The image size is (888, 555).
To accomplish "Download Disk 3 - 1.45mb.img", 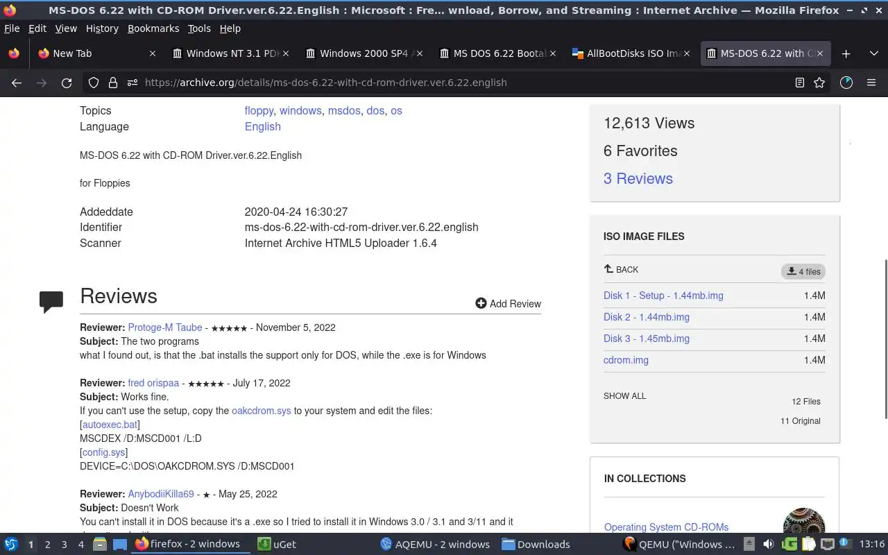I will tap(646, 339).
